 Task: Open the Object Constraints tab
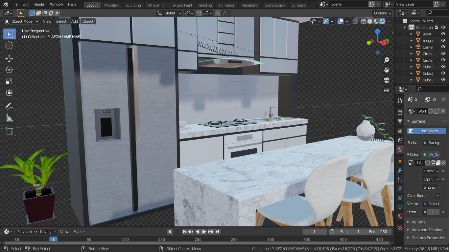[400, 198]
